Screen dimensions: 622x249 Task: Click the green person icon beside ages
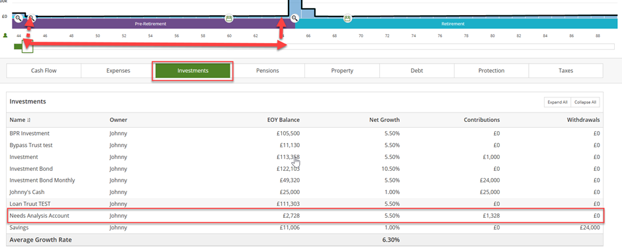(x=5, y=35)
